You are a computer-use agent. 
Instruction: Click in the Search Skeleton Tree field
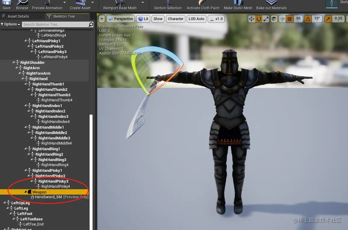[x=55, y=24]
